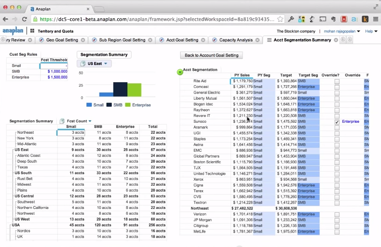
Task: Click the Small blue legend swatch
Action: click(89, 105)
